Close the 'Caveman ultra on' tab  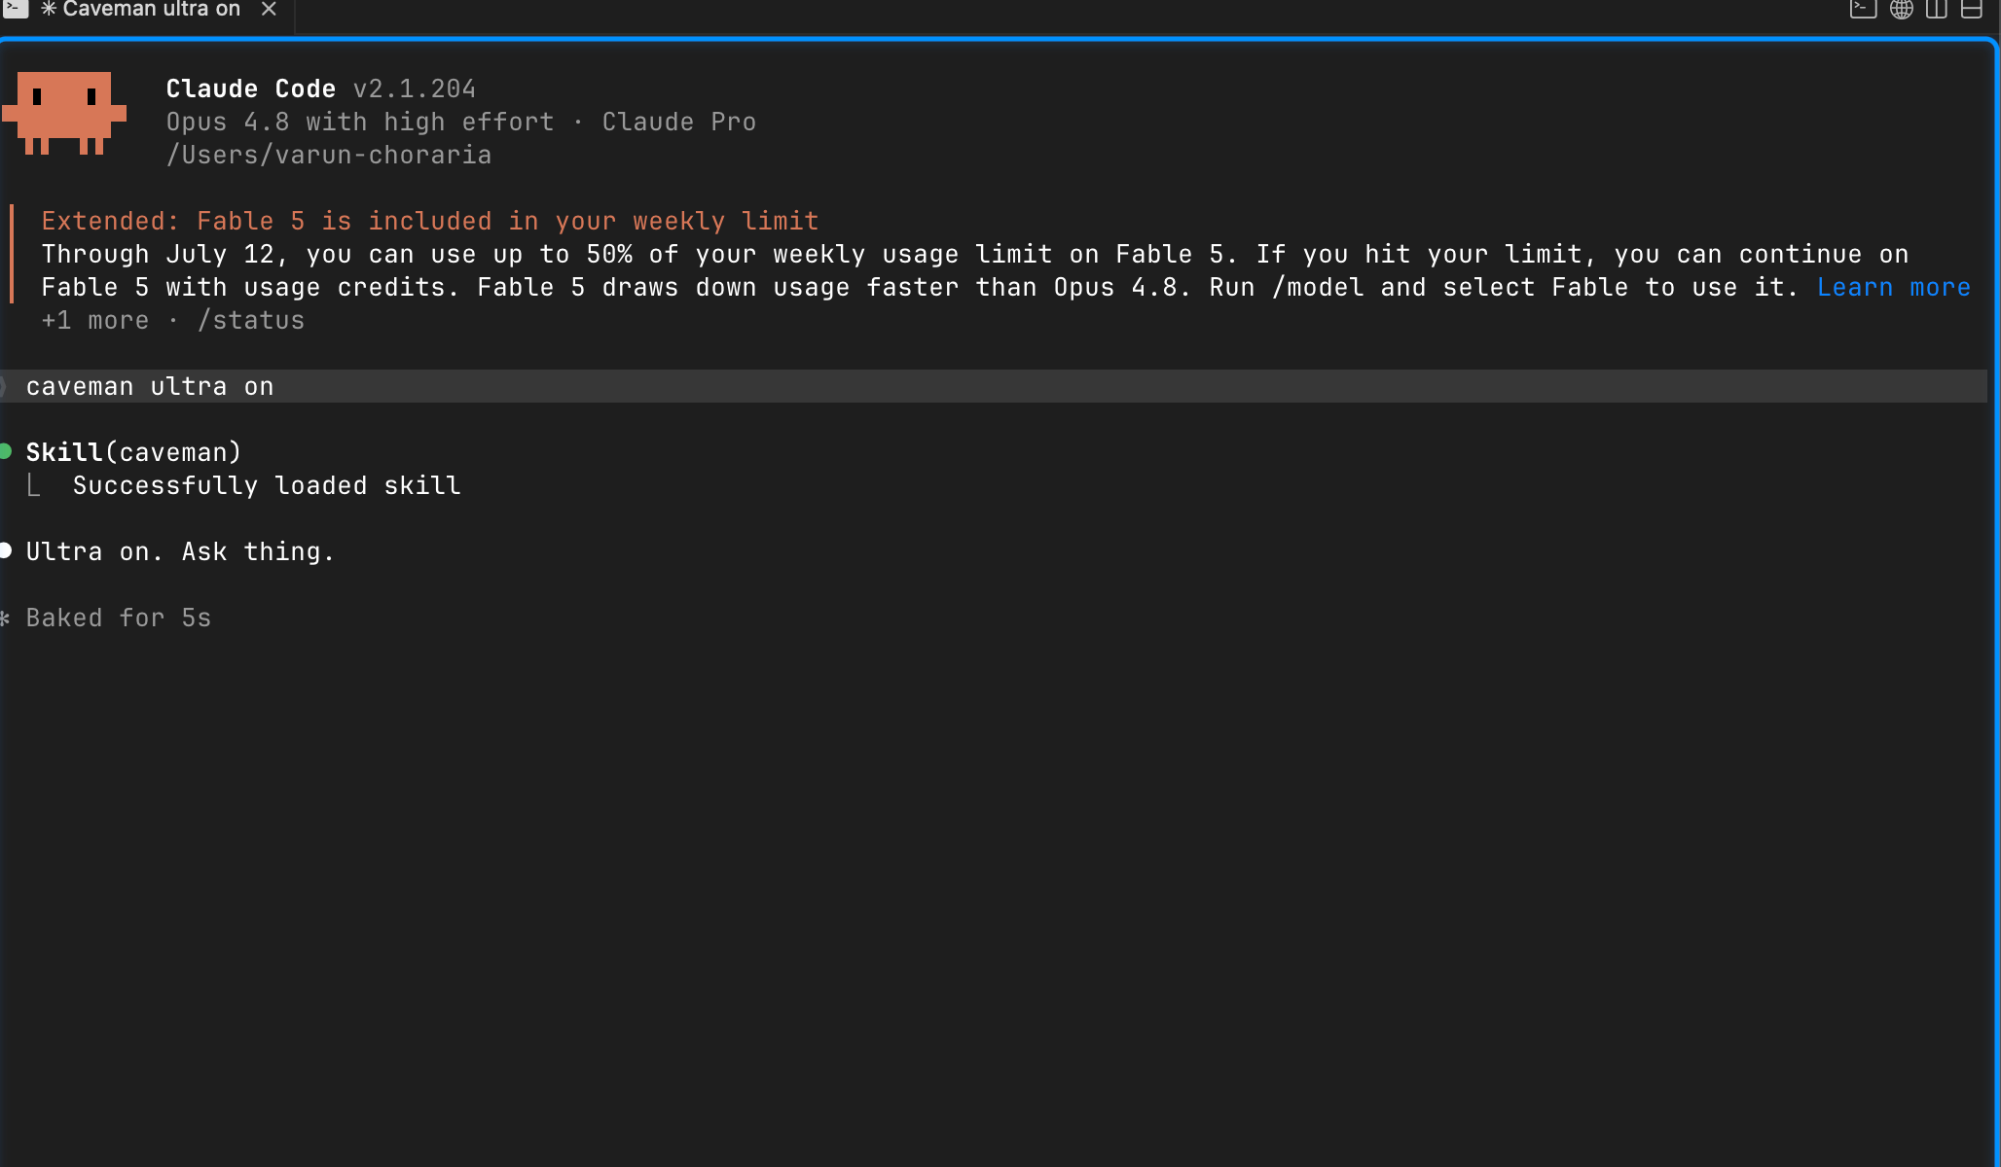(270, 10)
